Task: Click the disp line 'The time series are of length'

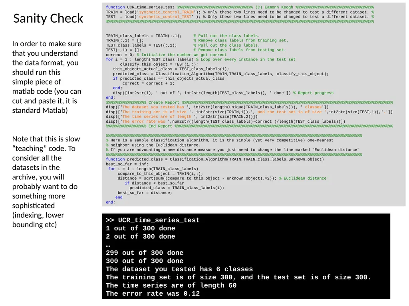Action: (x=182, y=117)
